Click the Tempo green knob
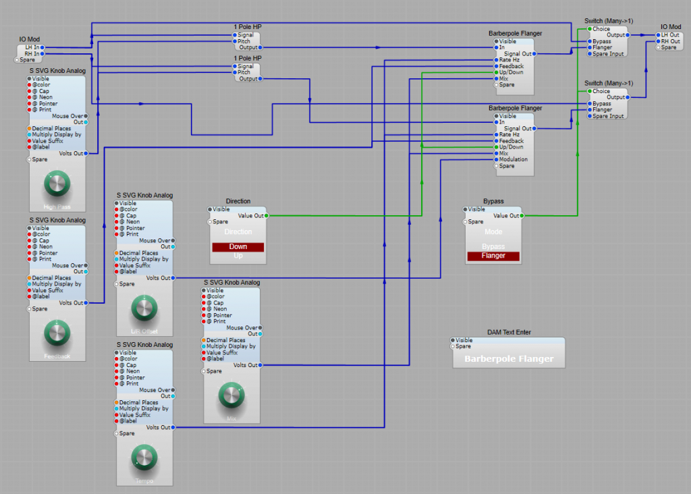The image size is (691, 494). click(x=144, y=457)
